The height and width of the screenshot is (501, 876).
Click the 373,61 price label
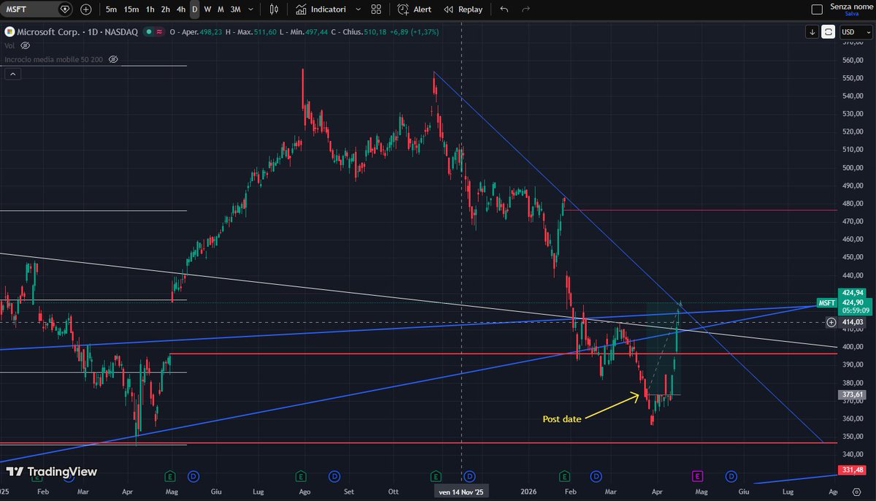853,394
